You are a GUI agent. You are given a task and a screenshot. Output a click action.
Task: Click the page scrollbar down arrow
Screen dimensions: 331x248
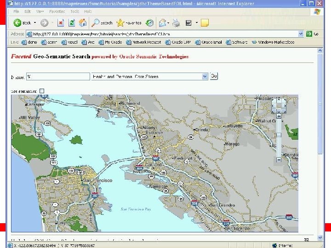[320, 237]
